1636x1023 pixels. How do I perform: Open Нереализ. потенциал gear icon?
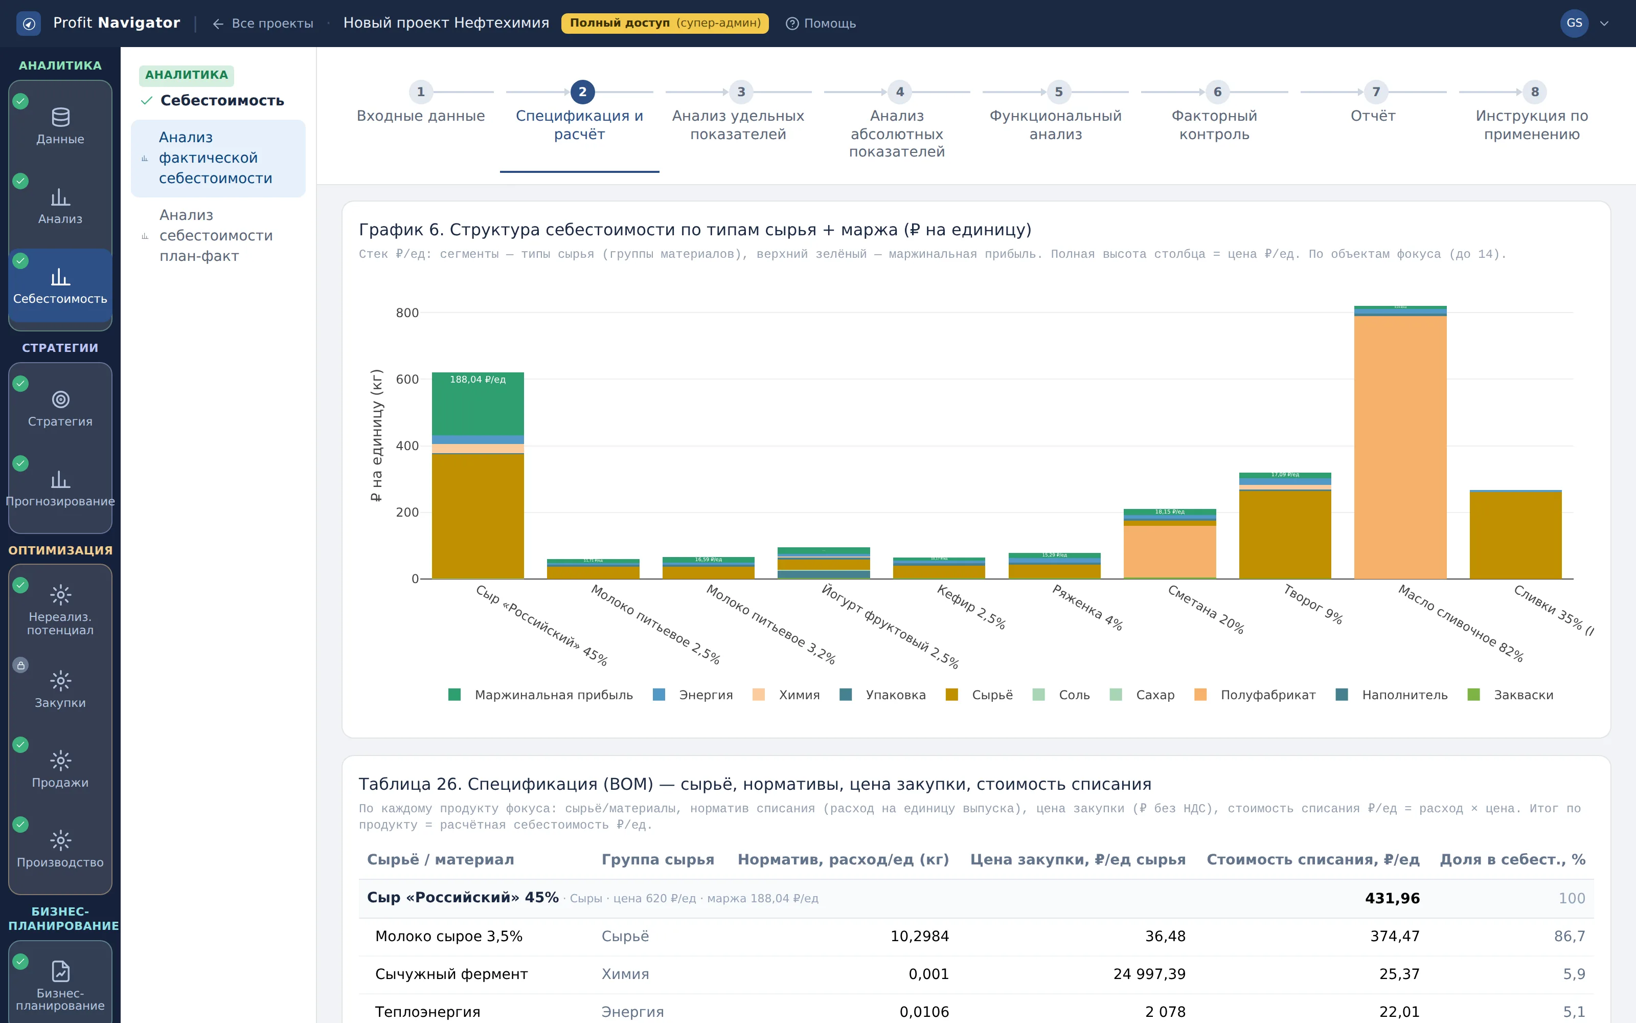point(60,595)
